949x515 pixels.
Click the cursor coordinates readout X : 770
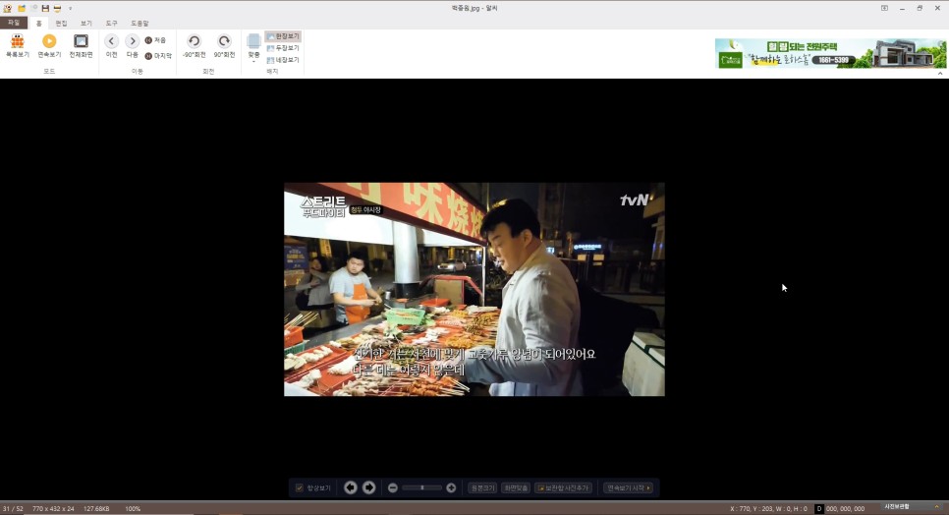(768, 509)
